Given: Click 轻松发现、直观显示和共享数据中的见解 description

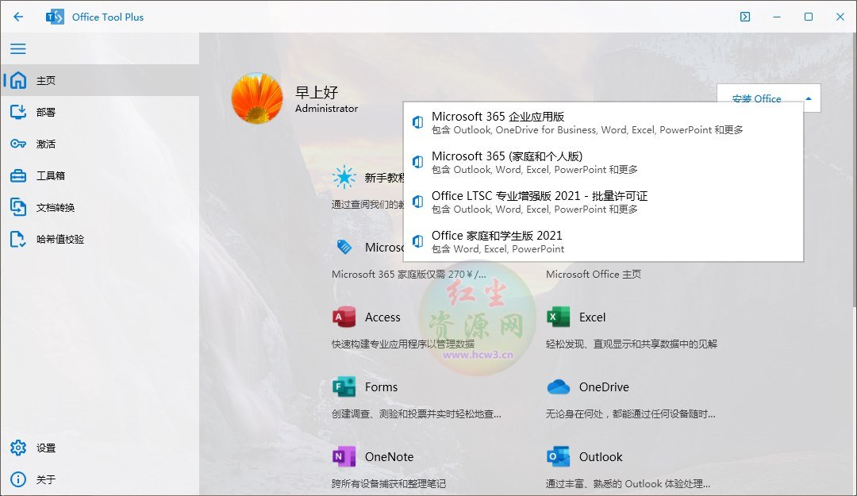Looking at the screenshot, I should click(632, 344).
